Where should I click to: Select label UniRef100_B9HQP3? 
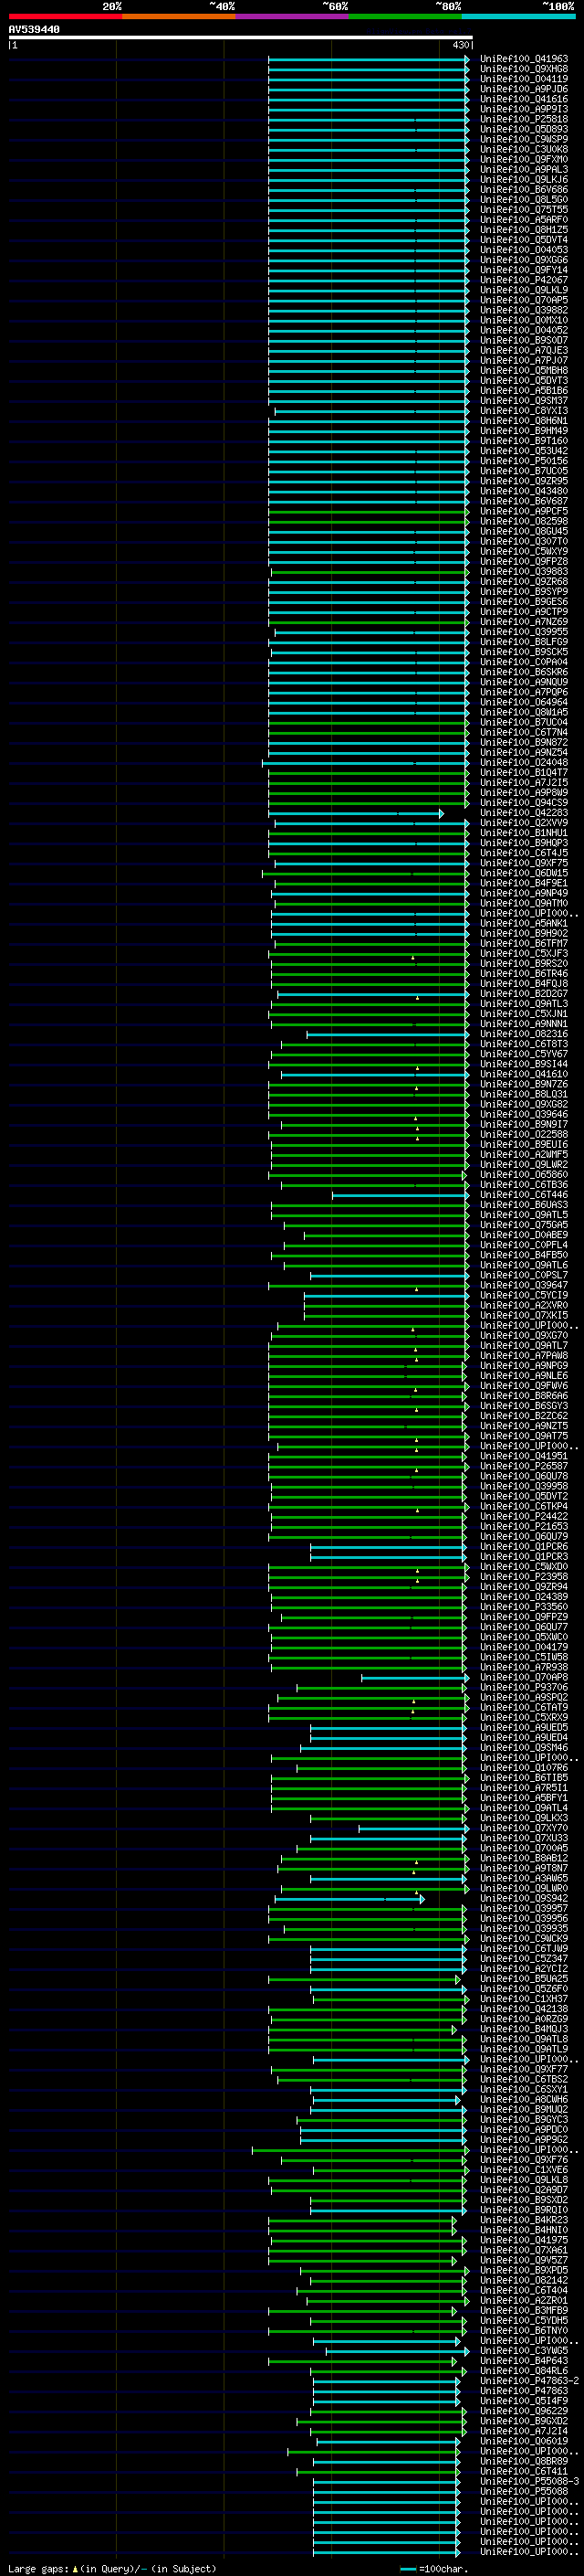point(524,843)
